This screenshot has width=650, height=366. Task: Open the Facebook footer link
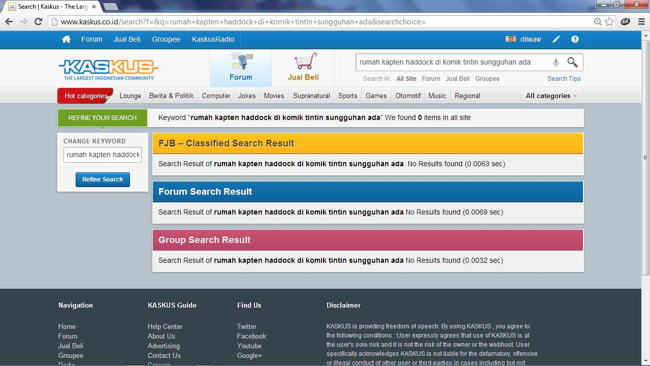251,337
